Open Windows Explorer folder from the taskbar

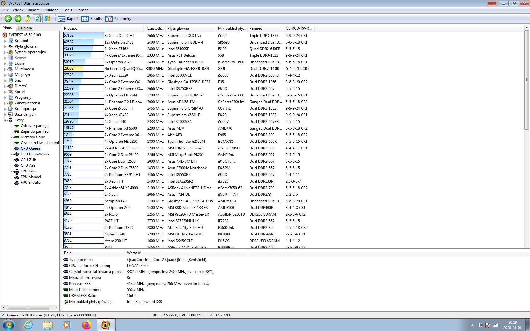[x=48, y=325]
